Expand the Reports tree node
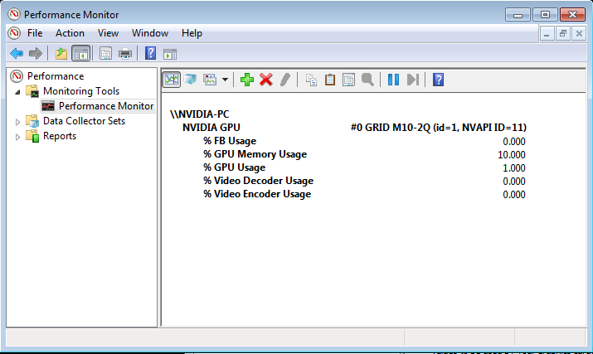Screen dimensions: 593x354 click(18, 136)
